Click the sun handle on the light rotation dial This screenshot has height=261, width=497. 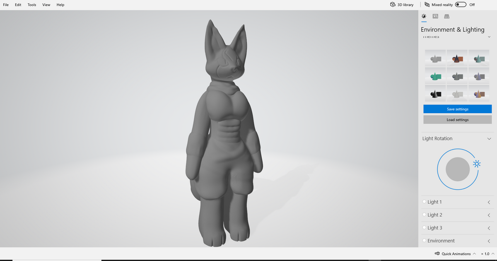click(x=477, y=164)
